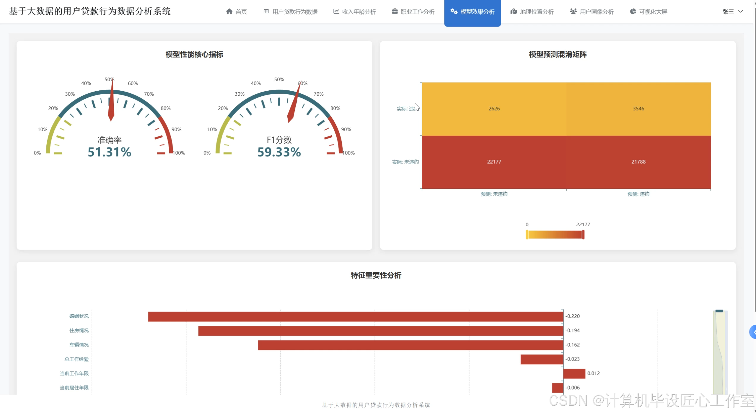
Task: Click the confusion matrix cell 3546
Action: click(x=638, y=109)
